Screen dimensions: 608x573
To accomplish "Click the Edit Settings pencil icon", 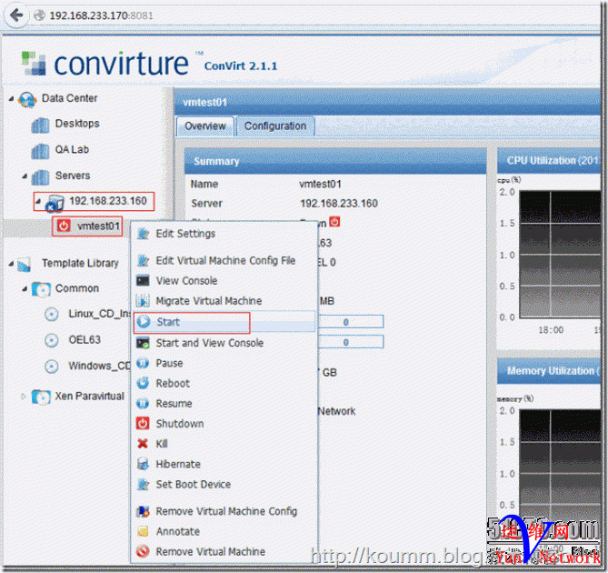I will tap(143, 234).
